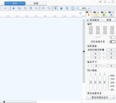This screenshot has height=103, width=116.
Task: Click the framed square icon after the separator
Action: coord(43,8)
